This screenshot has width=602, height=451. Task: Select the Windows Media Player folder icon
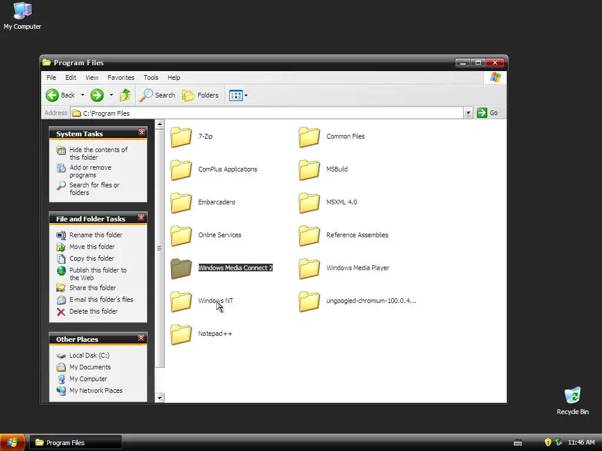(309, 268)
